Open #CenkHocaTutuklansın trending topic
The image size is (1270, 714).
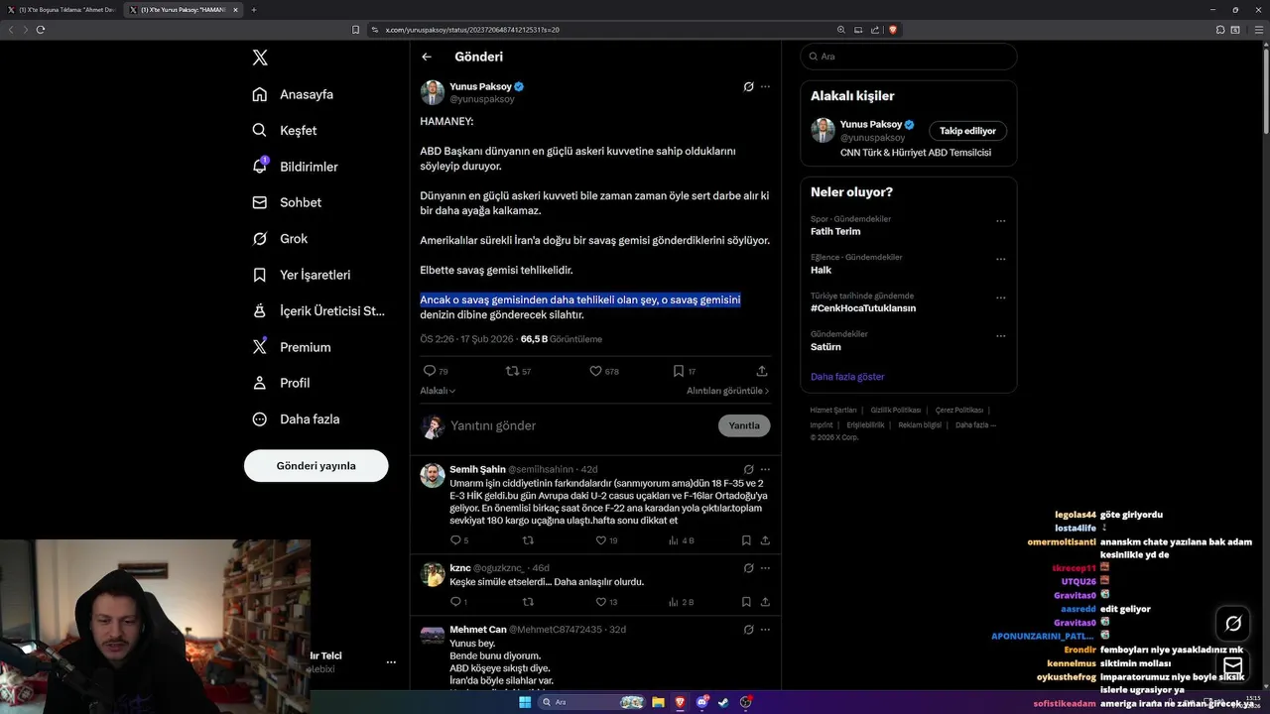[x=863, y=308]
